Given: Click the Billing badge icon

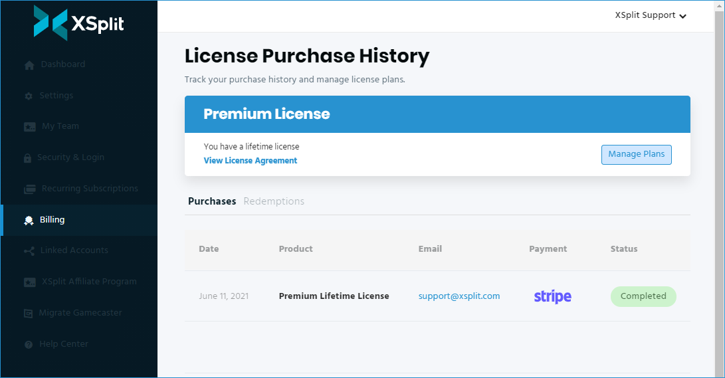Looking at the screenshot, I should tap(29, 221).
